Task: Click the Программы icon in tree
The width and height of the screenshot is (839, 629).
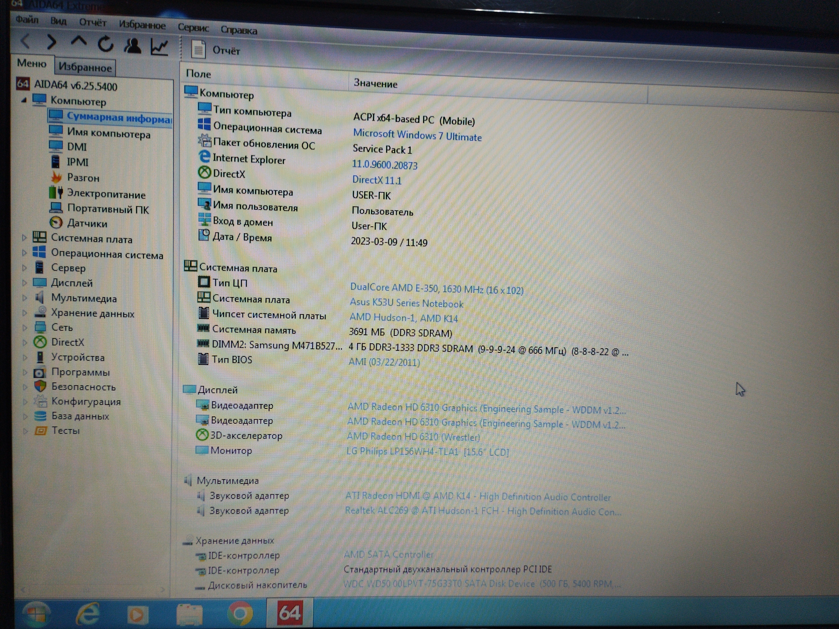Action: tap(40, 373)
